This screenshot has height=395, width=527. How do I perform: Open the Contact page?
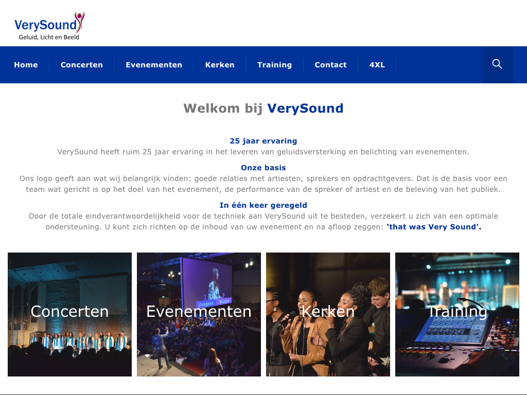click(330, 65)
